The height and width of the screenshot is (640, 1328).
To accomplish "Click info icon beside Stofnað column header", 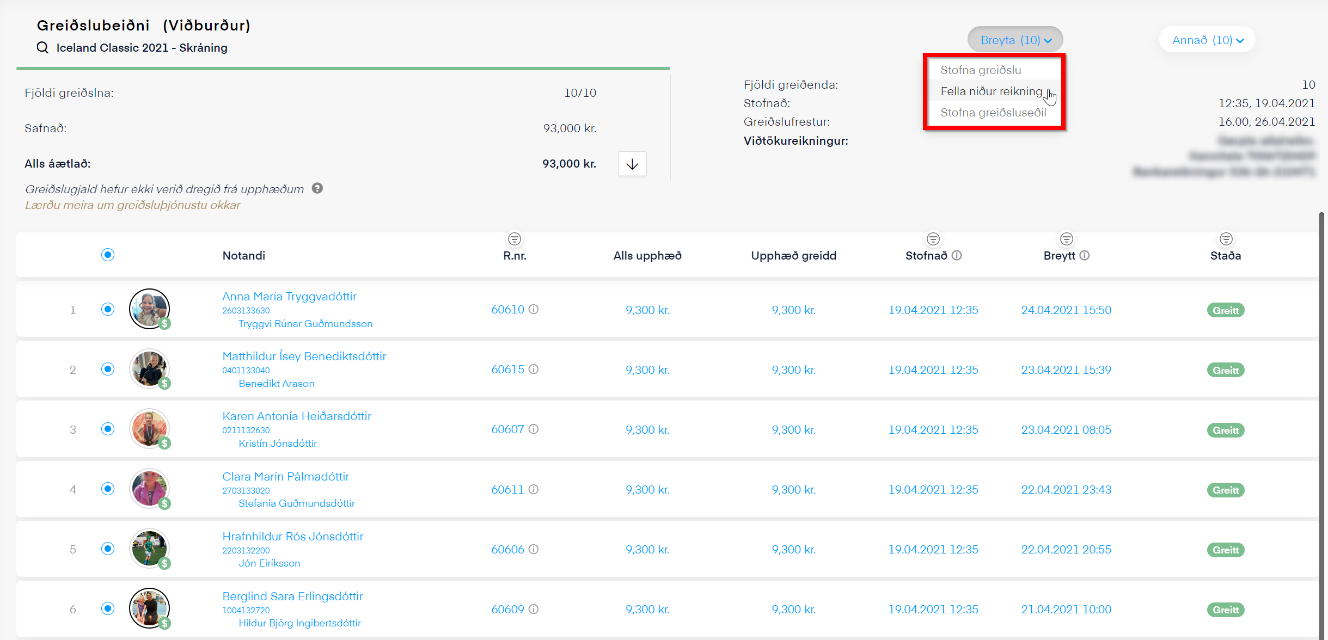I will pos(957,255).
